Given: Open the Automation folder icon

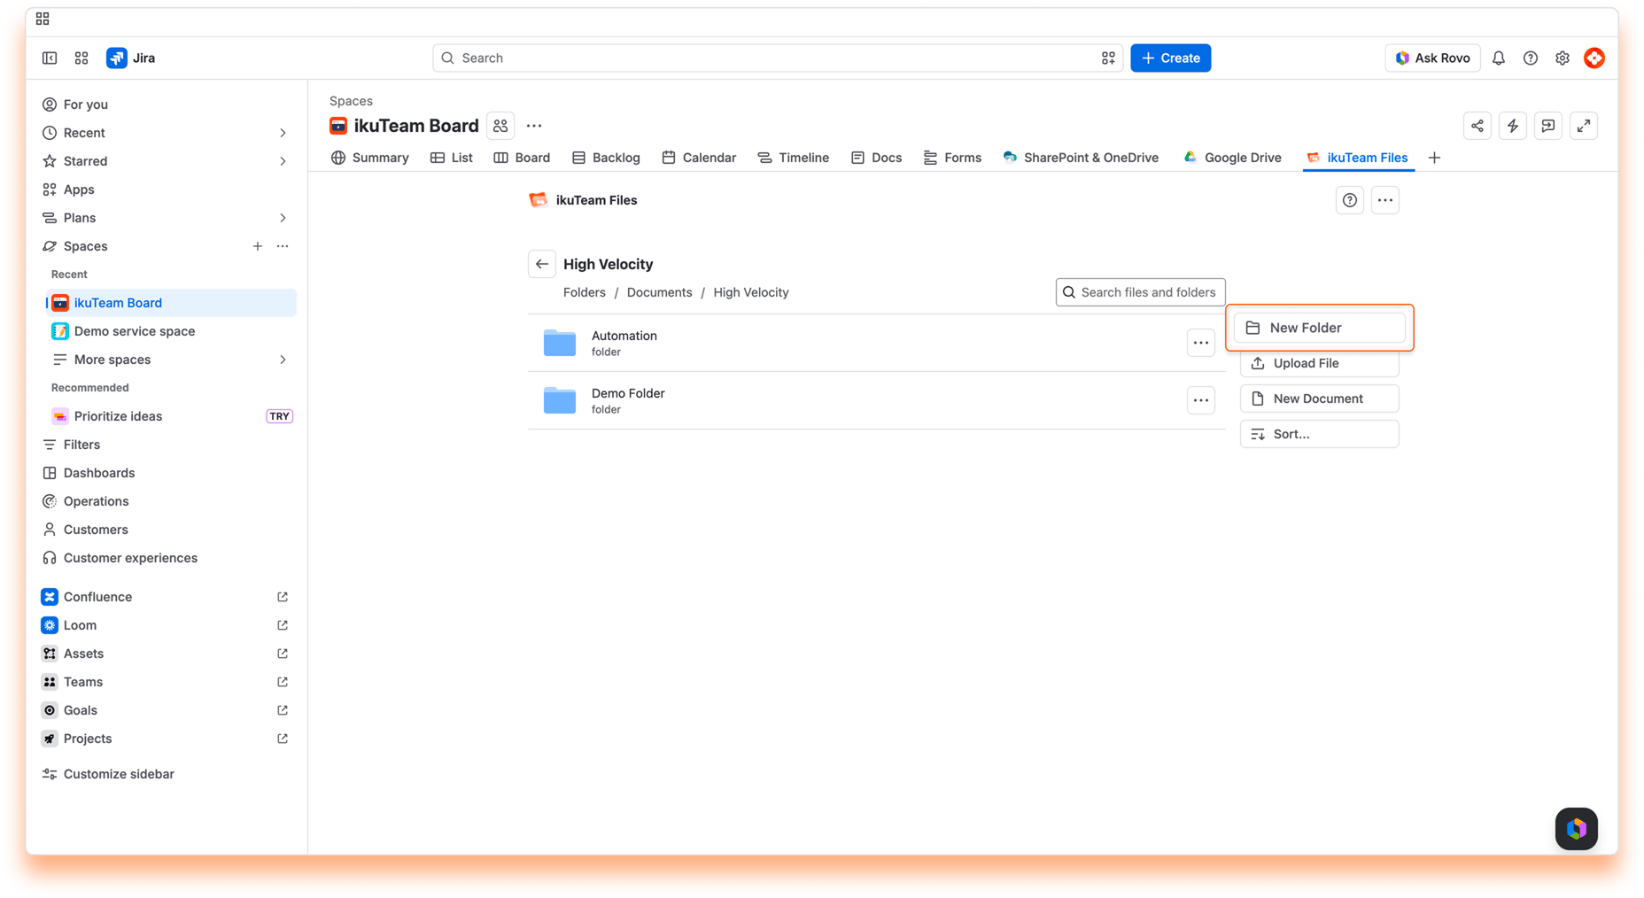Looking at the screenshot, I should [560, 343].
